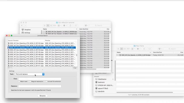The width and height of the screenshot is (184, 103).
Task: Click batch file list vertical scrollbar
Action: click(77, 55)
